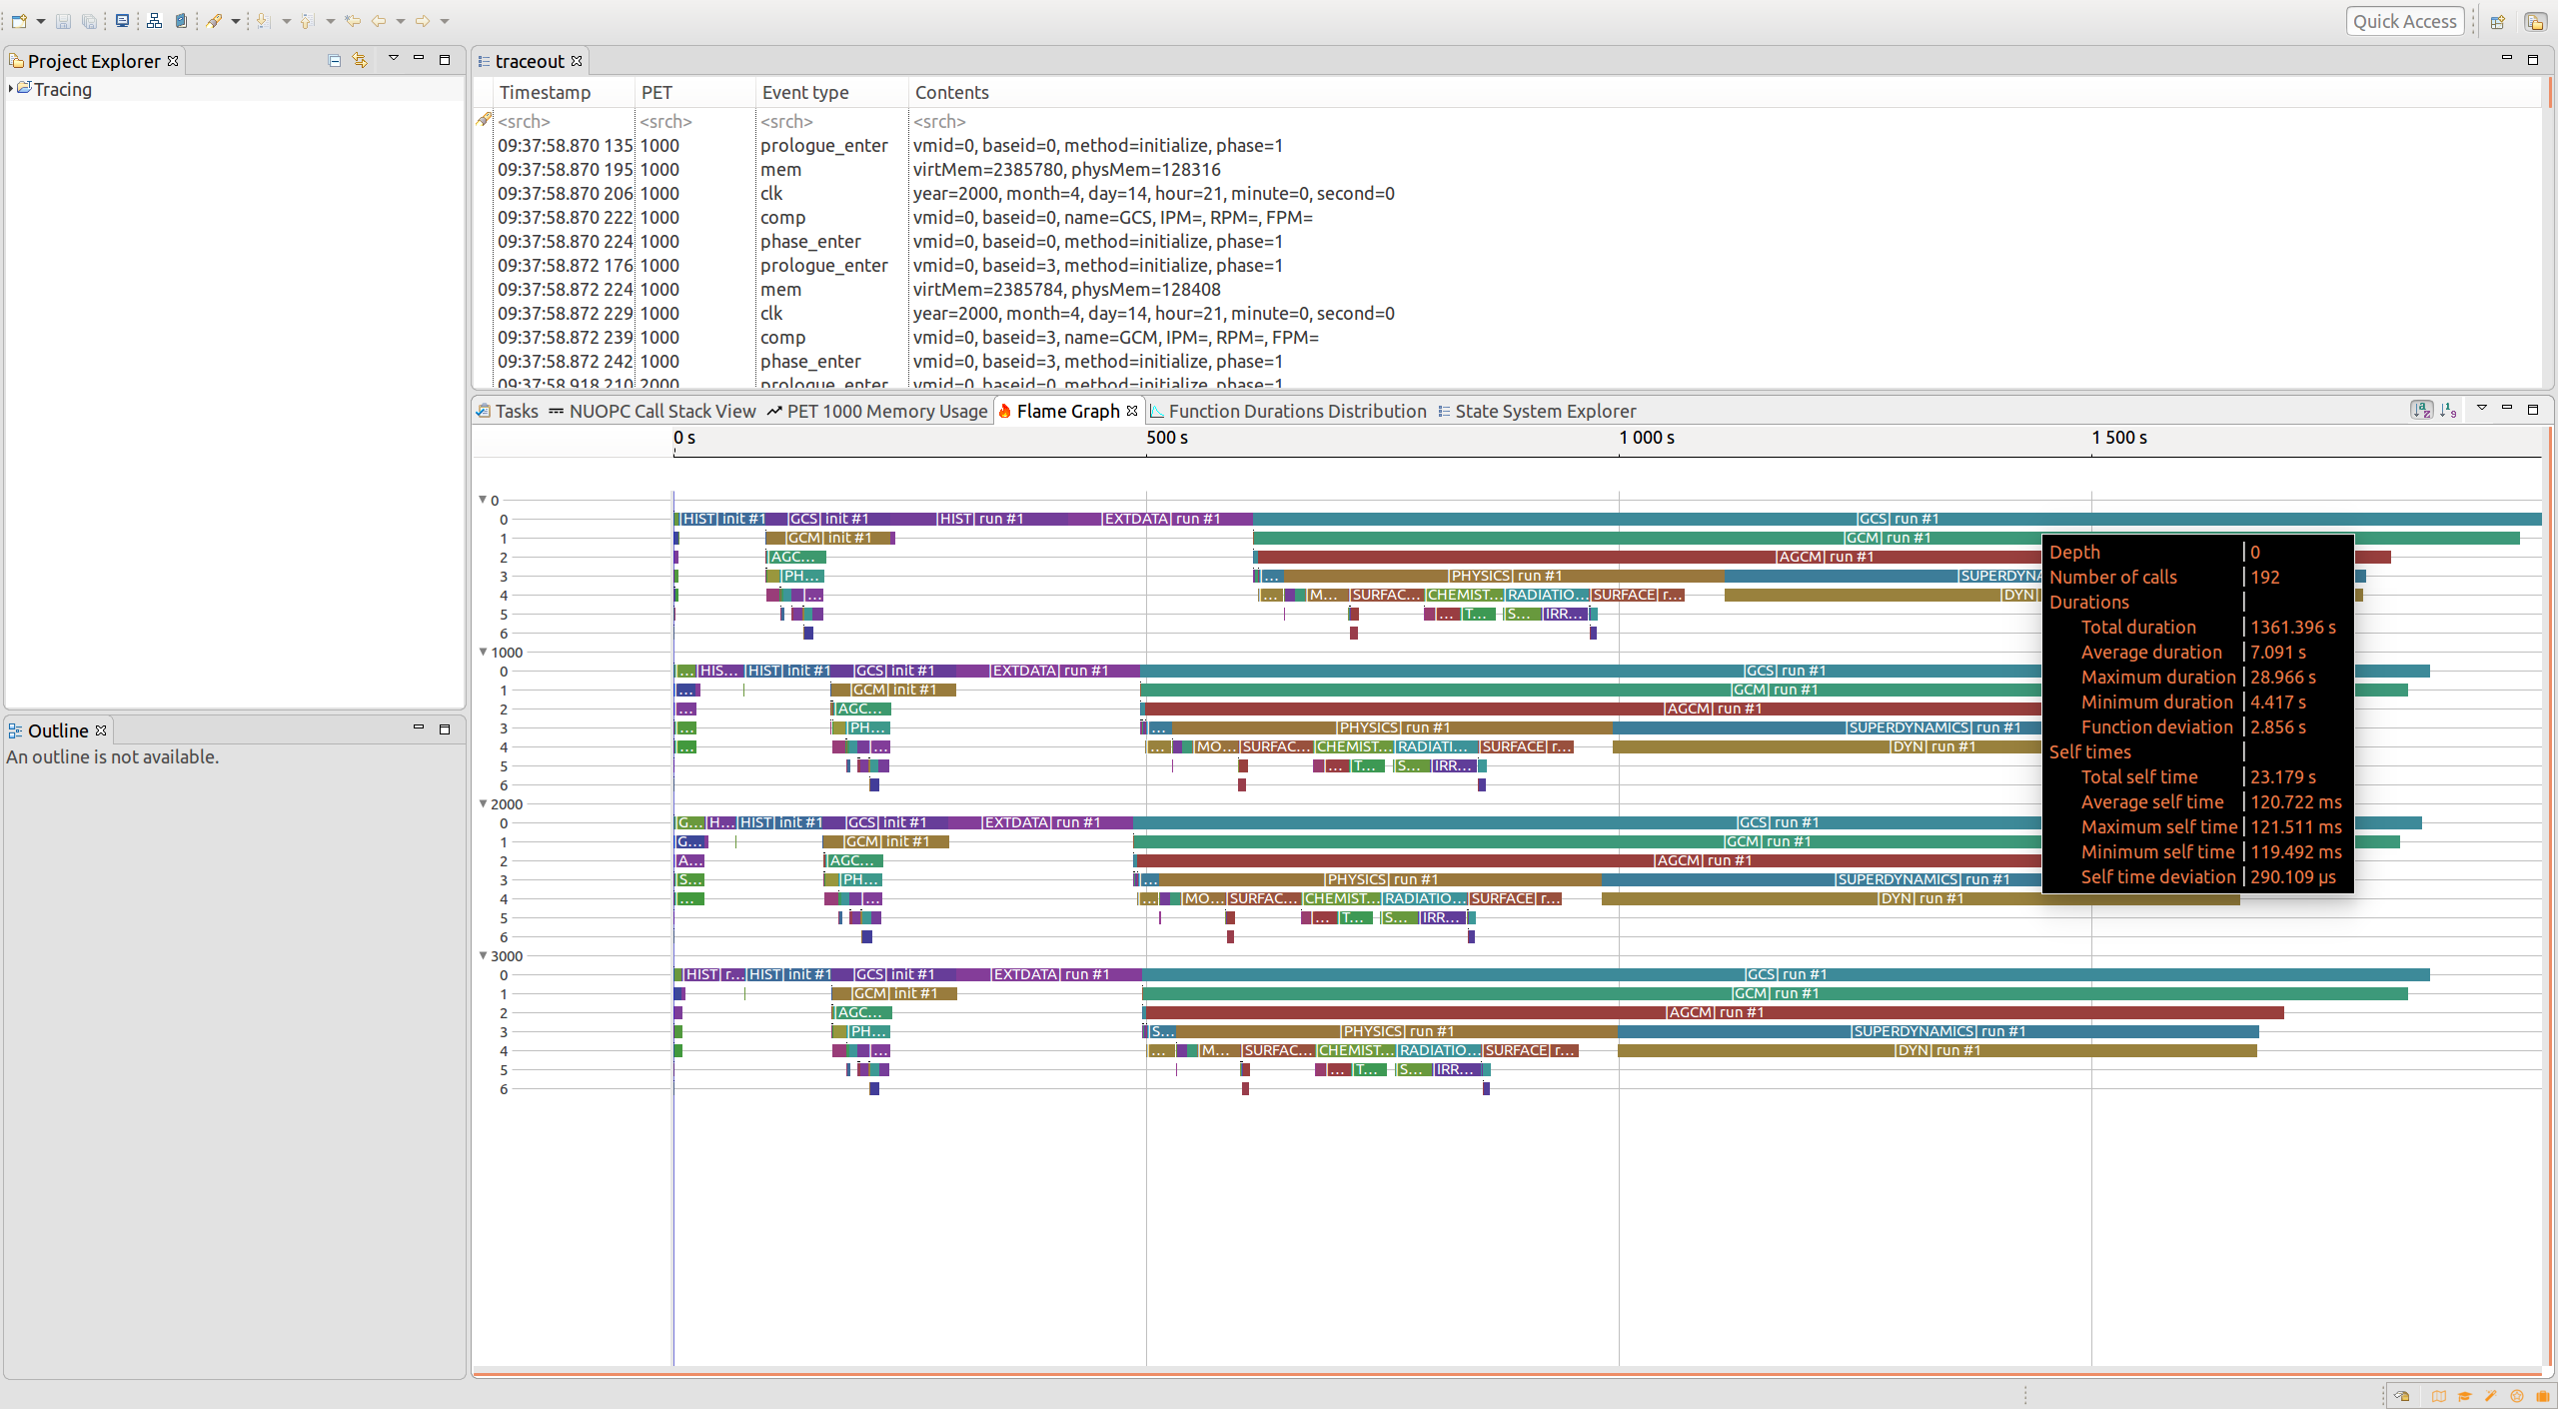Click Timestamp search filter field
This screenshot has height=1409, width=2558.
tap(560, 121)
